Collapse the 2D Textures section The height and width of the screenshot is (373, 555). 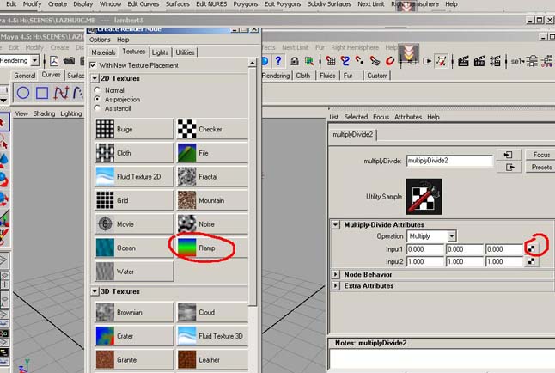pyautogui.click(x=95, y=78)
